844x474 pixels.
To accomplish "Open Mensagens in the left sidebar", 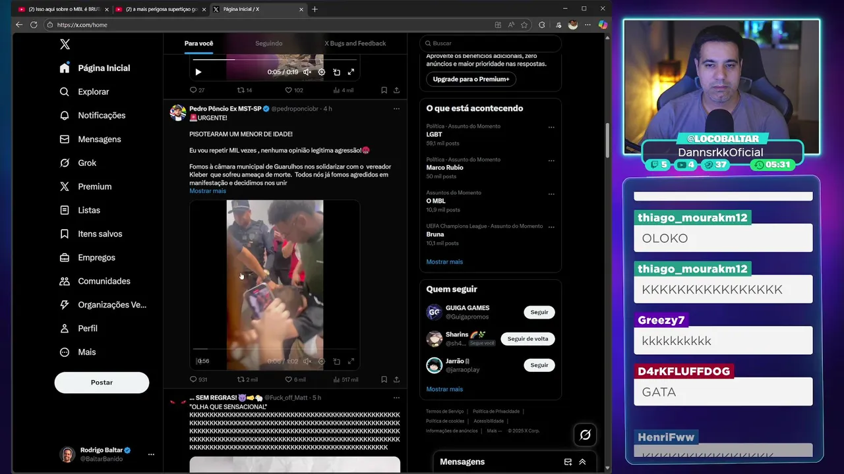I will click(90, 139).
